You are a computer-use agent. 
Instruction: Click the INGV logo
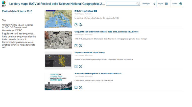pos(4,4)
